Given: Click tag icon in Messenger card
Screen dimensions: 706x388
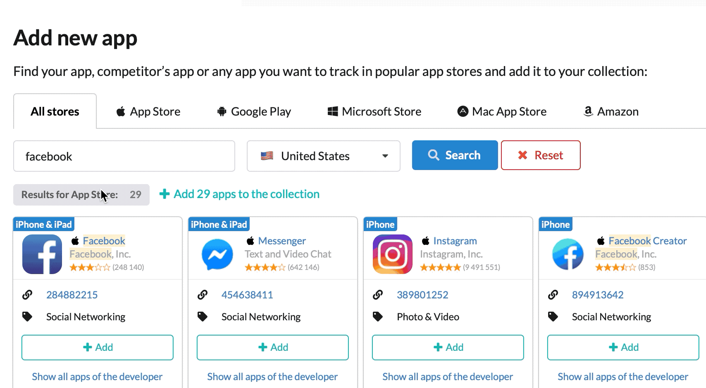Looking at the screenshot, I should pos(203,317).
